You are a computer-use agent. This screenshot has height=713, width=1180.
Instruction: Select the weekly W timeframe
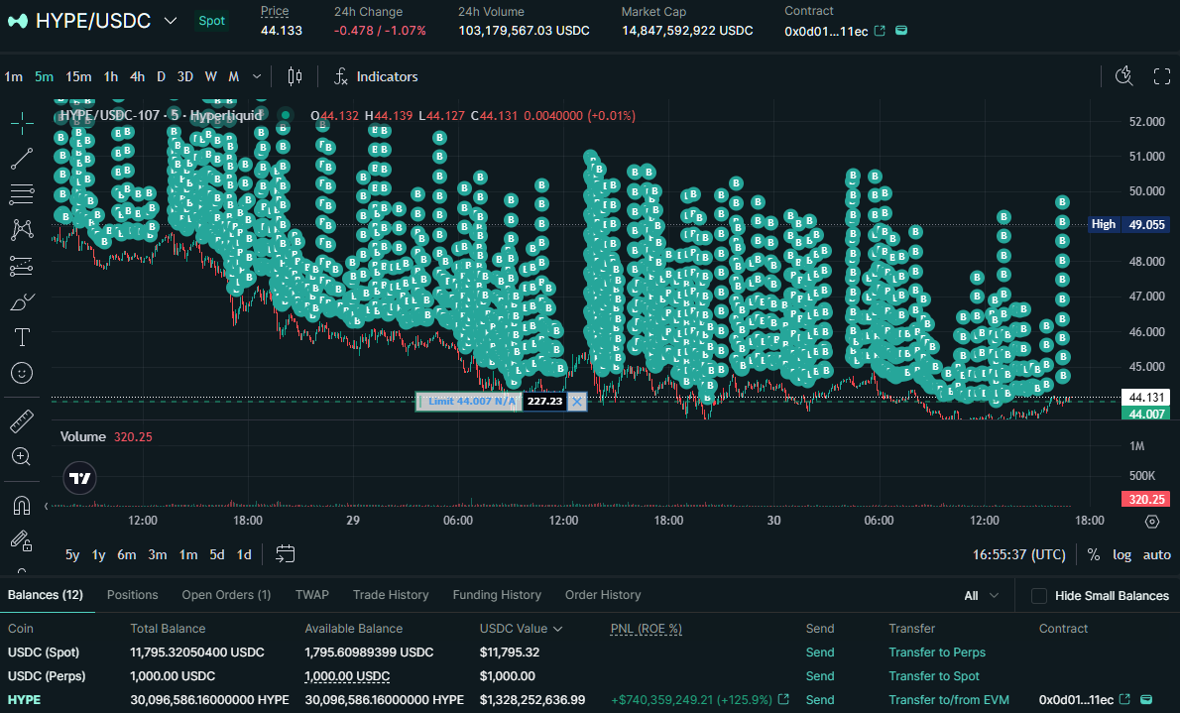pos(210,76)
